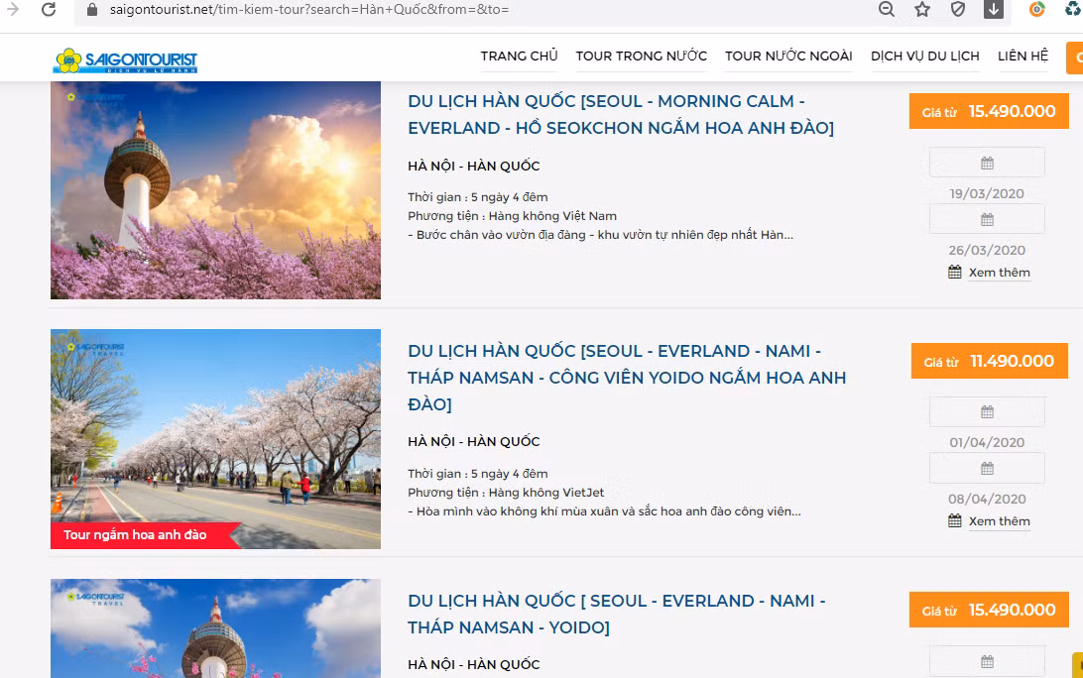Open the TOUR NƯỚC NGOÀI menu
The height and width of the screenshot is (678, 1083).
coord(788,56)
